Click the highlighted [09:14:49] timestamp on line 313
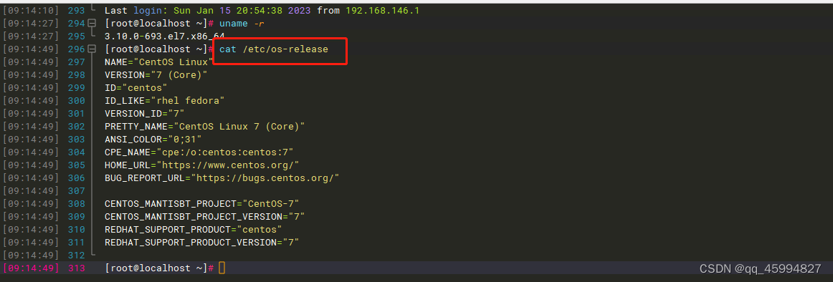The height and width of the screenshot is (282, 833). coord(31,268)
